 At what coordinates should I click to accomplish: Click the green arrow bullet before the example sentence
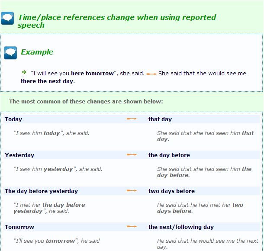[24, 72]
